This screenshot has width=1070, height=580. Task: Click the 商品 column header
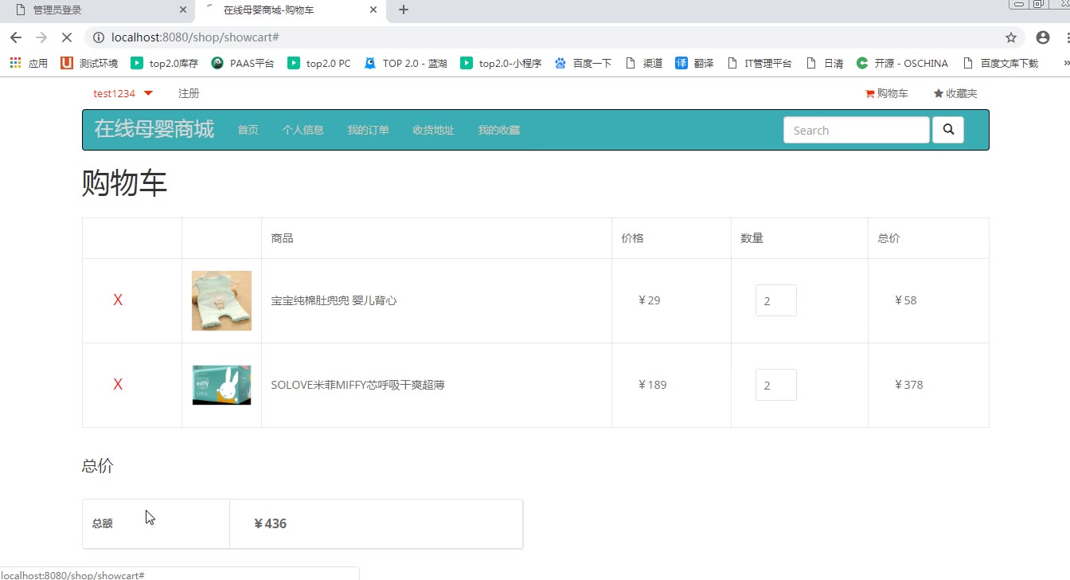pyautogui.click(x=282, y=238)
